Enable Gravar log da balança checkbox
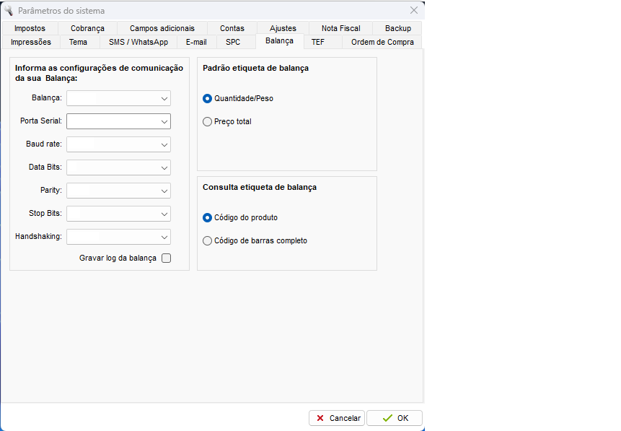This screenshot has height=431, width=621. tap(167, 258)
